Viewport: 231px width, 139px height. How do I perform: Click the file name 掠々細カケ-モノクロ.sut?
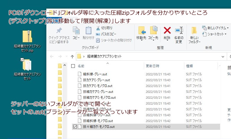99,127
